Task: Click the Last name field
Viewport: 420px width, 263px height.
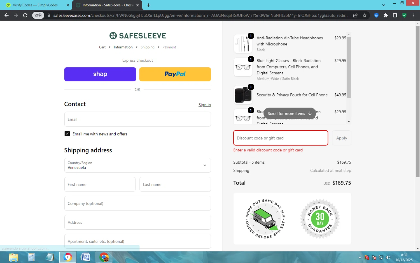Action: (x=175, y=184)
